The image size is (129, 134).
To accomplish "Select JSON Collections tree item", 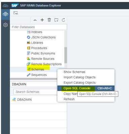I will tap(43, 37).
